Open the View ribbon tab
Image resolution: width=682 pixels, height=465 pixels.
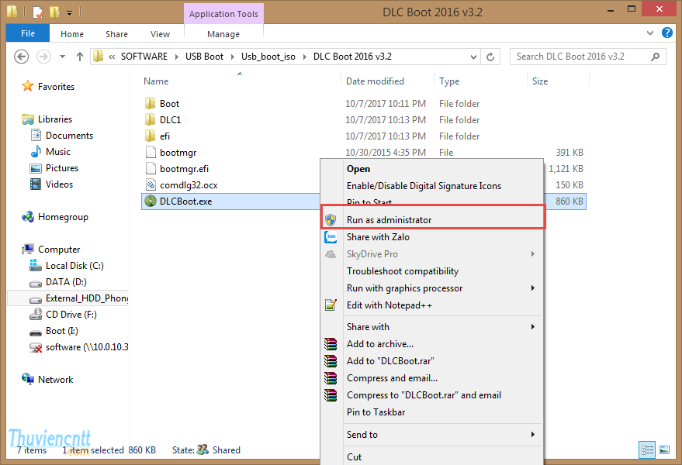[160, 34]
